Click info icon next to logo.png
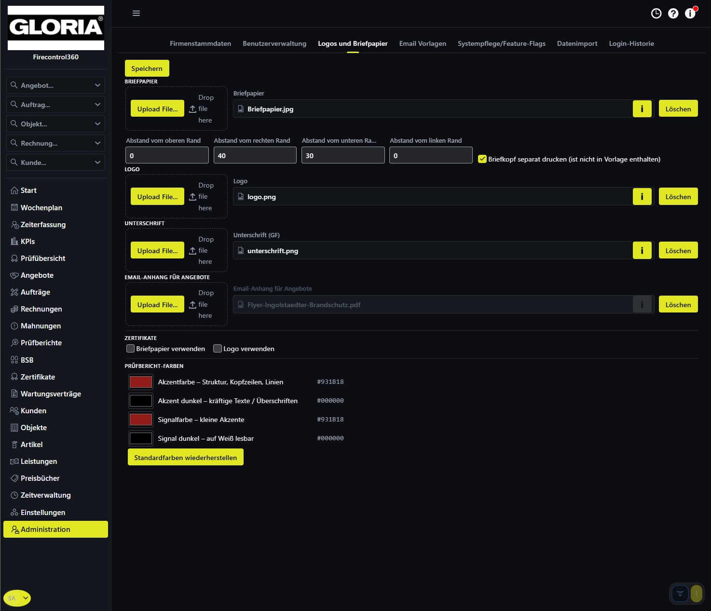The image size is (711, 611). pos(642,197)
